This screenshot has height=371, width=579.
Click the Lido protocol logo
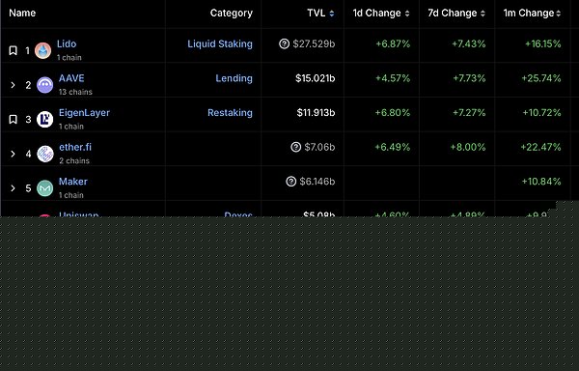click(42, 50)
